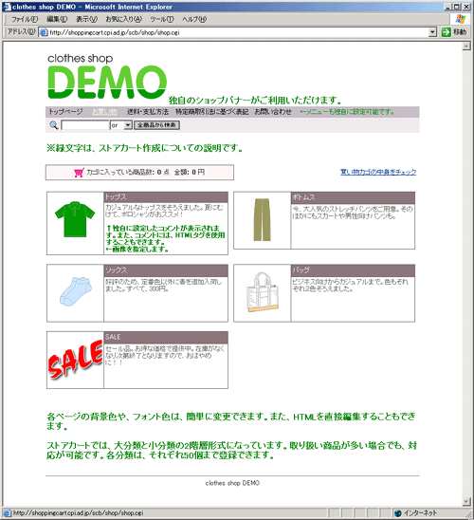Open the 買い物カゴの中身をチェック link
This screenshot has width=474, height=520.
click(378, 172)
